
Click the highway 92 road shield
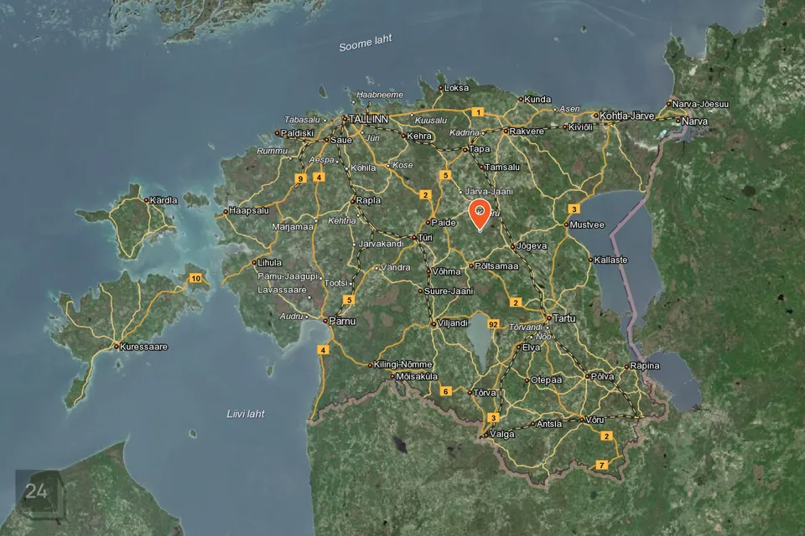pyautogui.click(x=493, y=324)
